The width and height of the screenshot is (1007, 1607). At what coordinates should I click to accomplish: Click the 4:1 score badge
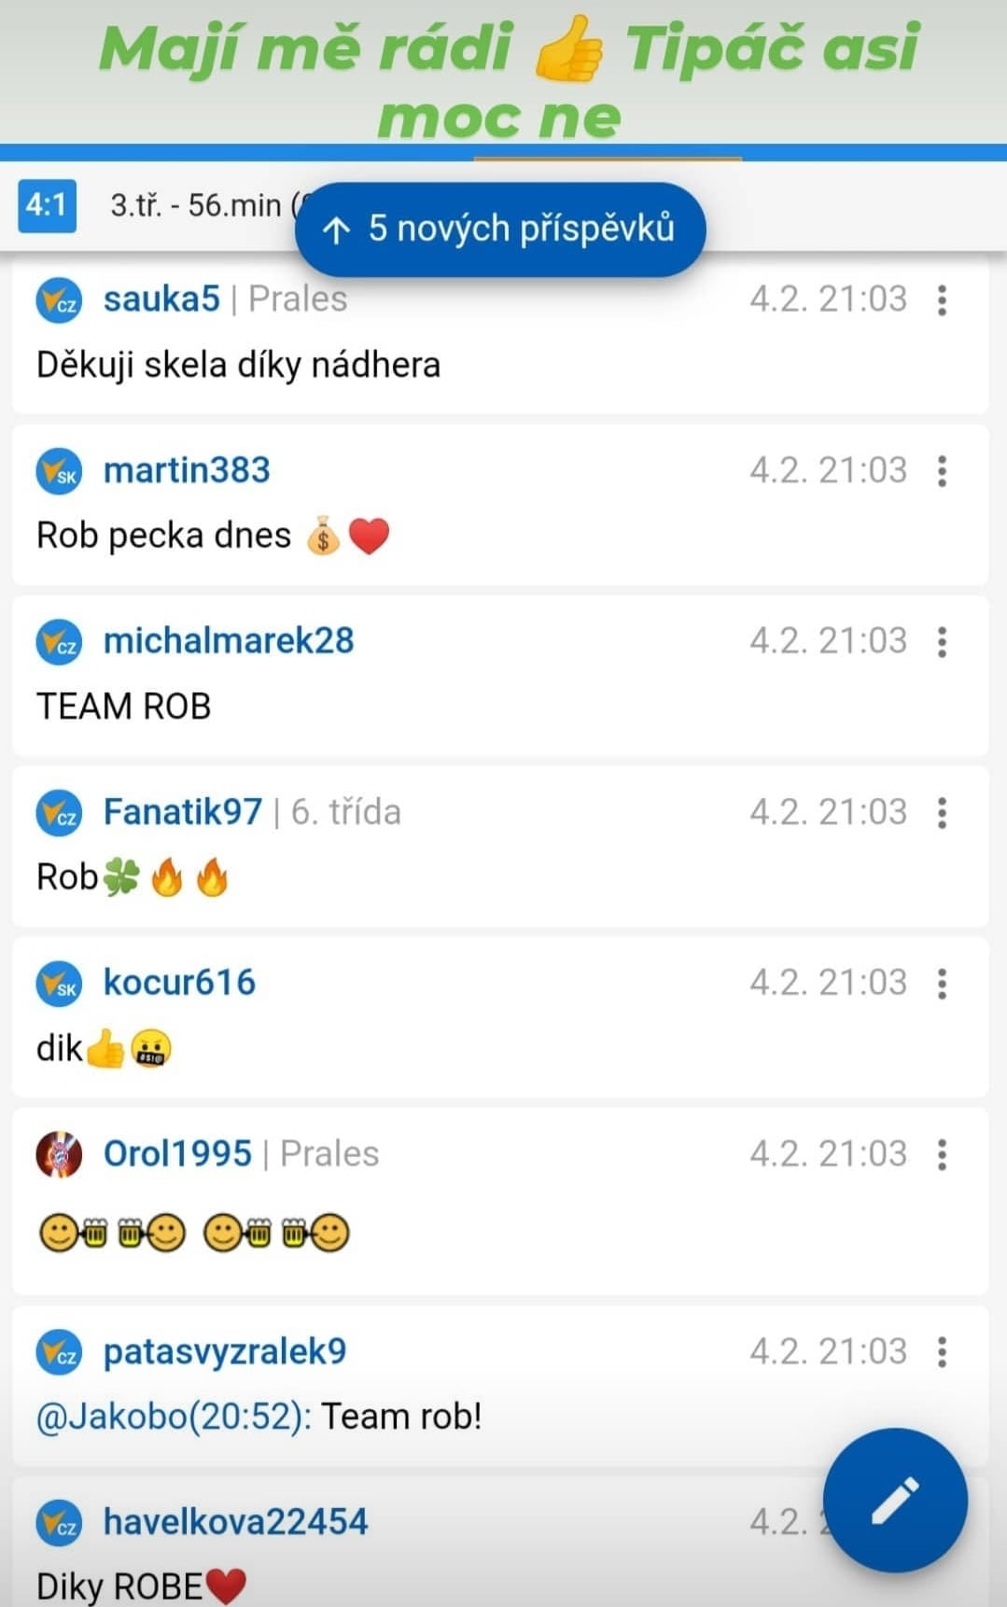click(x=47, y=203)
